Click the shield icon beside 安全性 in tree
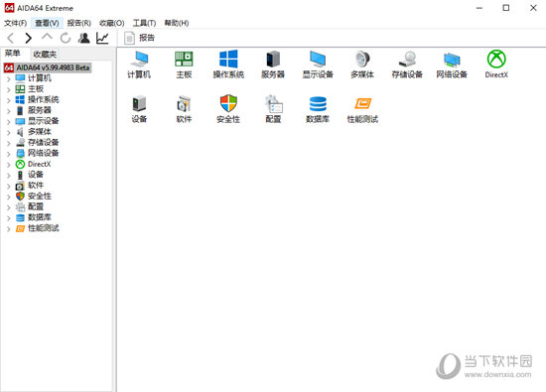Viewport: 546px width, 392px height. point(20,196)
